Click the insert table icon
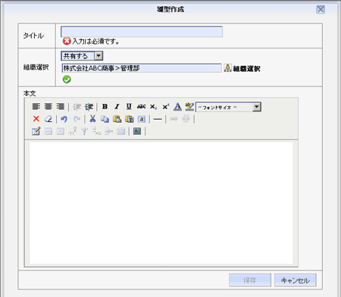This screenshot has height=297, width=341. click(x=36, y=131)
